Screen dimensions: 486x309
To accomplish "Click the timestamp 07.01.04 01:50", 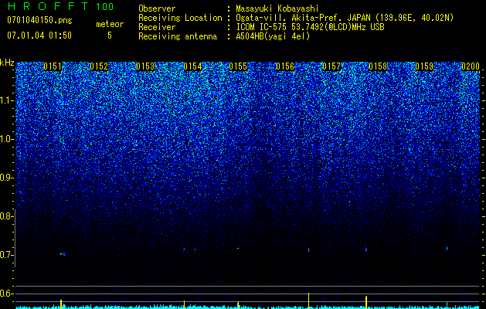I will pyautogui.click(x=39, y=36).
